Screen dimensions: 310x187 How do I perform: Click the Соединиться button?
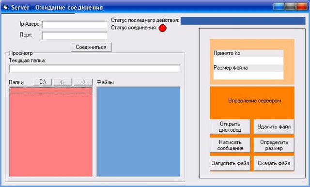91,47
